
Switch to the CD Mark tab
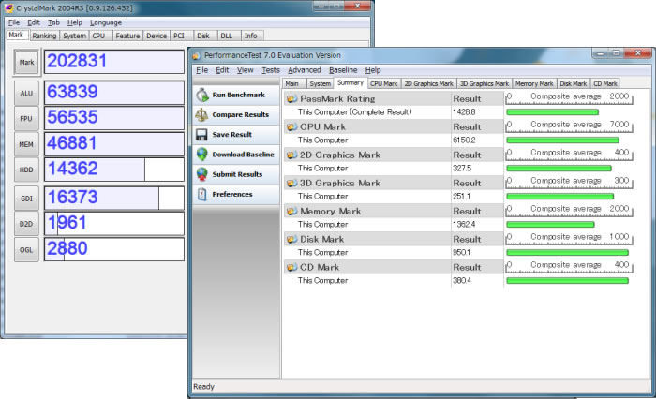click(605, 83)
